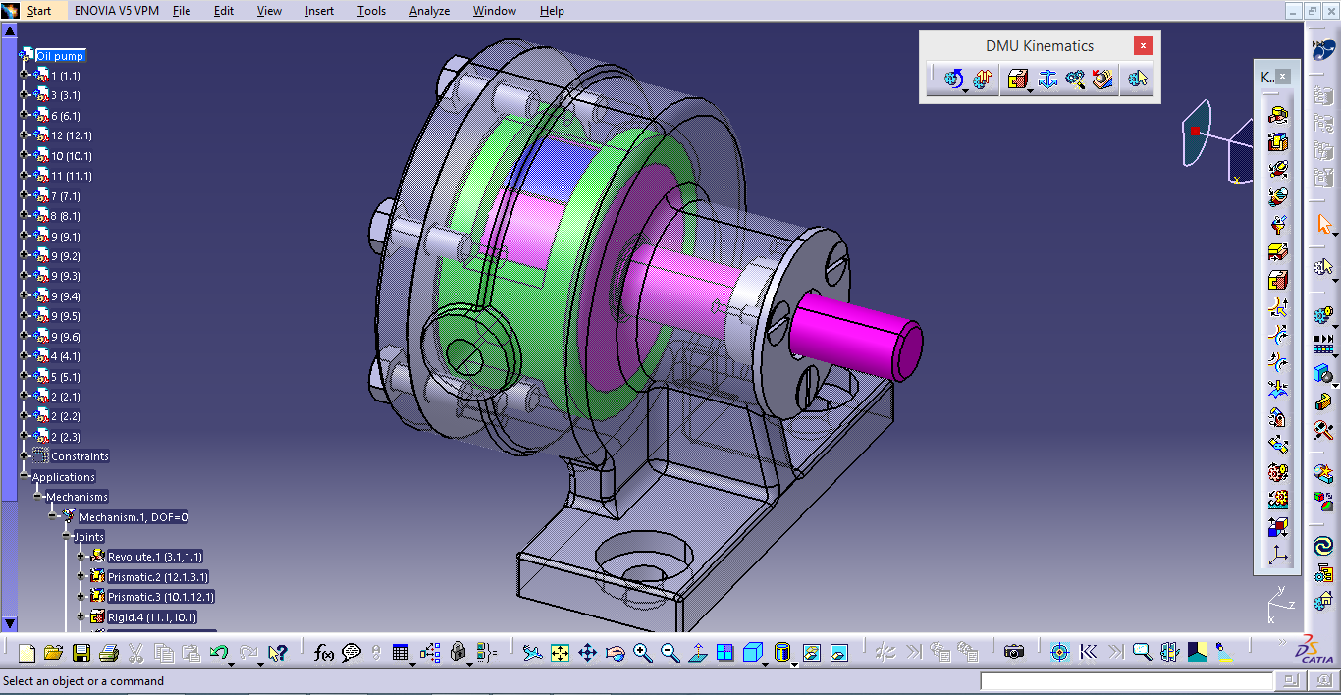Click the command input field in status bar
Image resolution: width=1341 pixels, height=695 pixels.
pos(1126,681)
